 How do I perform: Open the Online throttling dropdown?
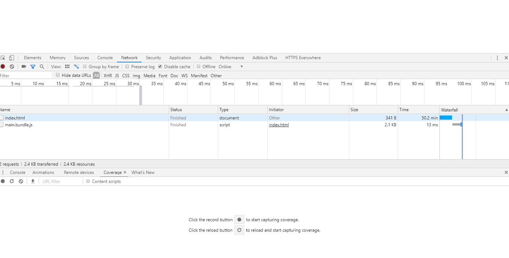(231, 67)
